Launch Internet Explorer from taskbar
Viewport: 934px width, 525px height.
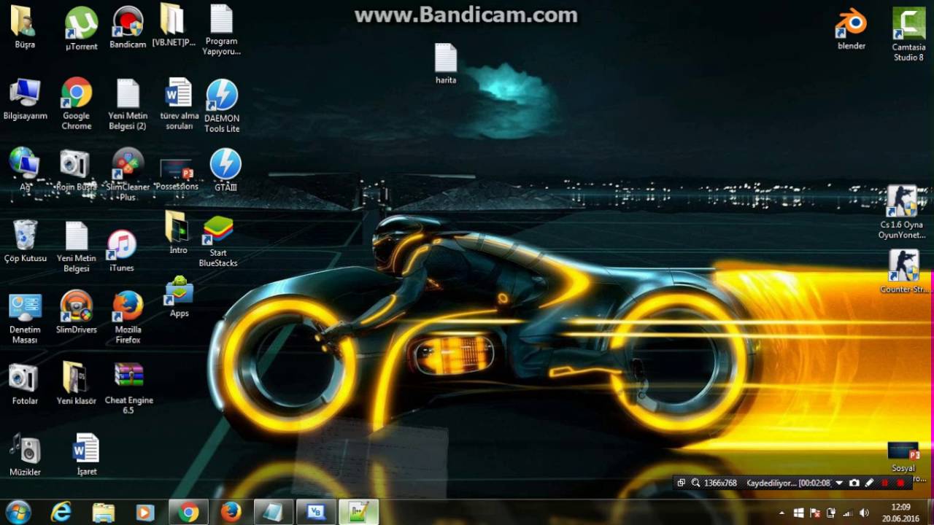(61, 513)
